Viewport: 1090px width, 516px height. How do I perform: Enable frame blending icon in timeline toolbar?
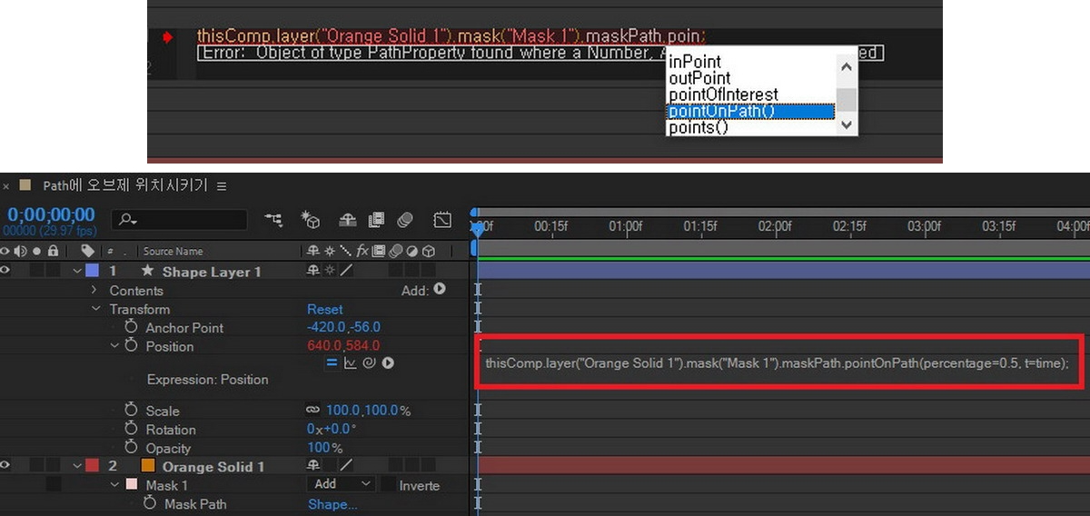(377, 219)
